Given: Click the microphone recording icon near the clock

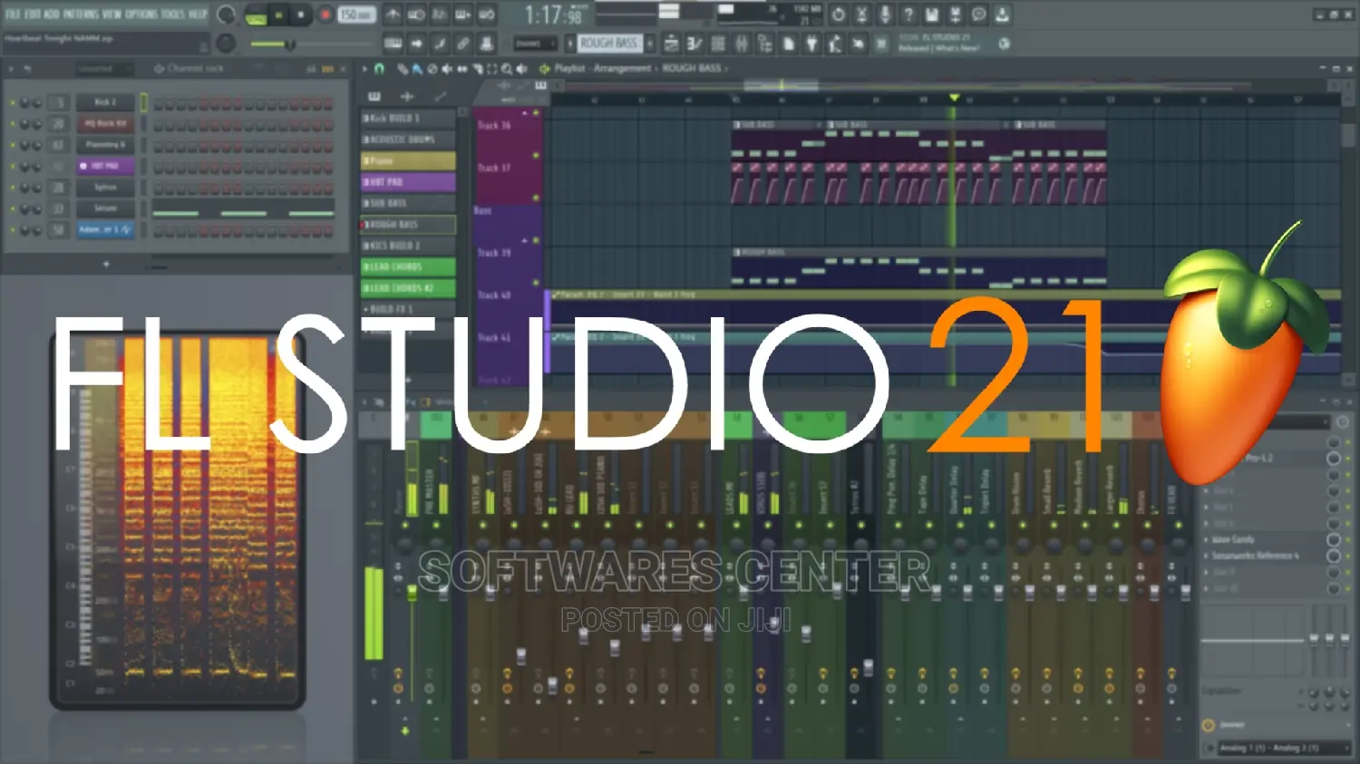Looking at the screenshot, I should 885,14.
